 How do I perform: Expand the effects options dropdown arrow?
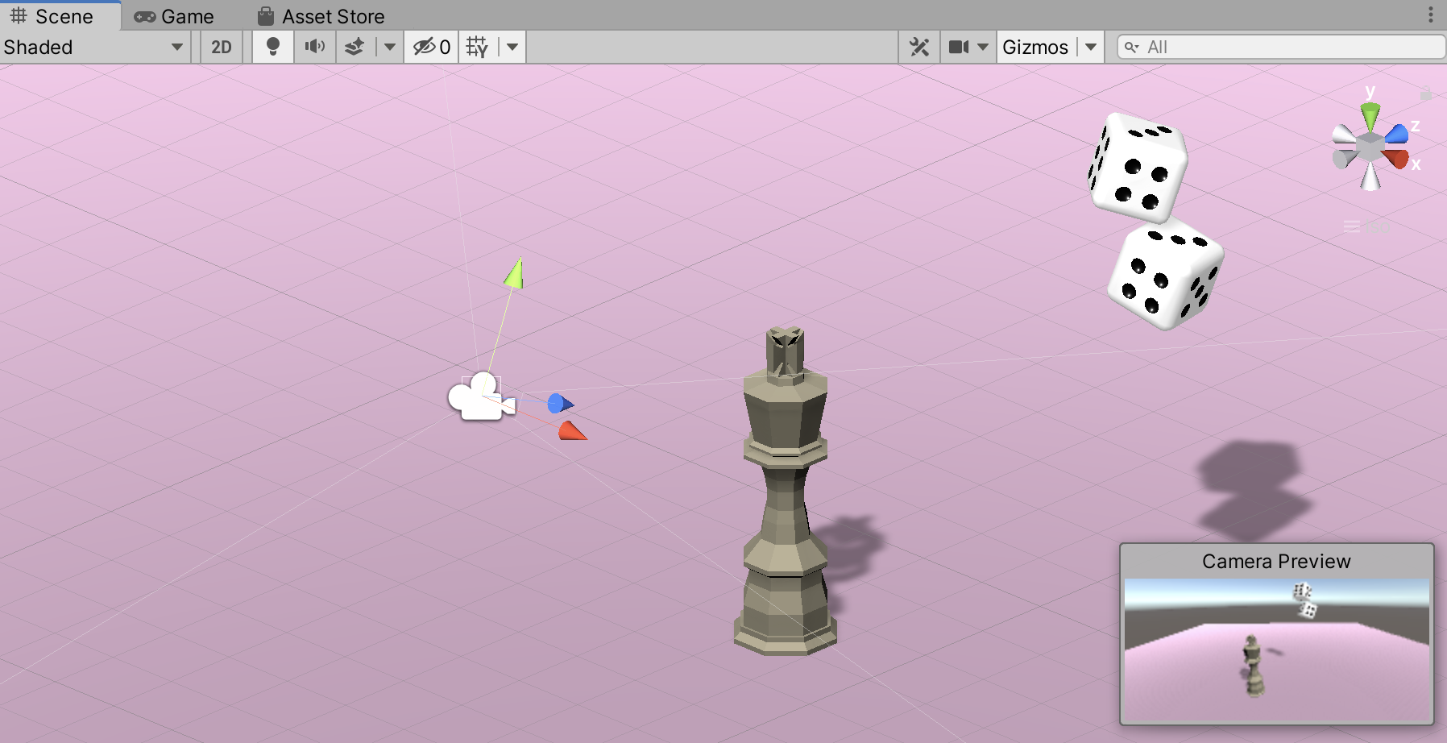[390, 47]
